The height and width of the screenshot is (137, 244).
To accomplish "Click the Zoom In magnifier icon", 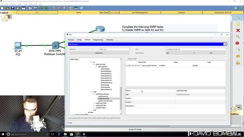I will pyautogui.click(x=53, y=8).
